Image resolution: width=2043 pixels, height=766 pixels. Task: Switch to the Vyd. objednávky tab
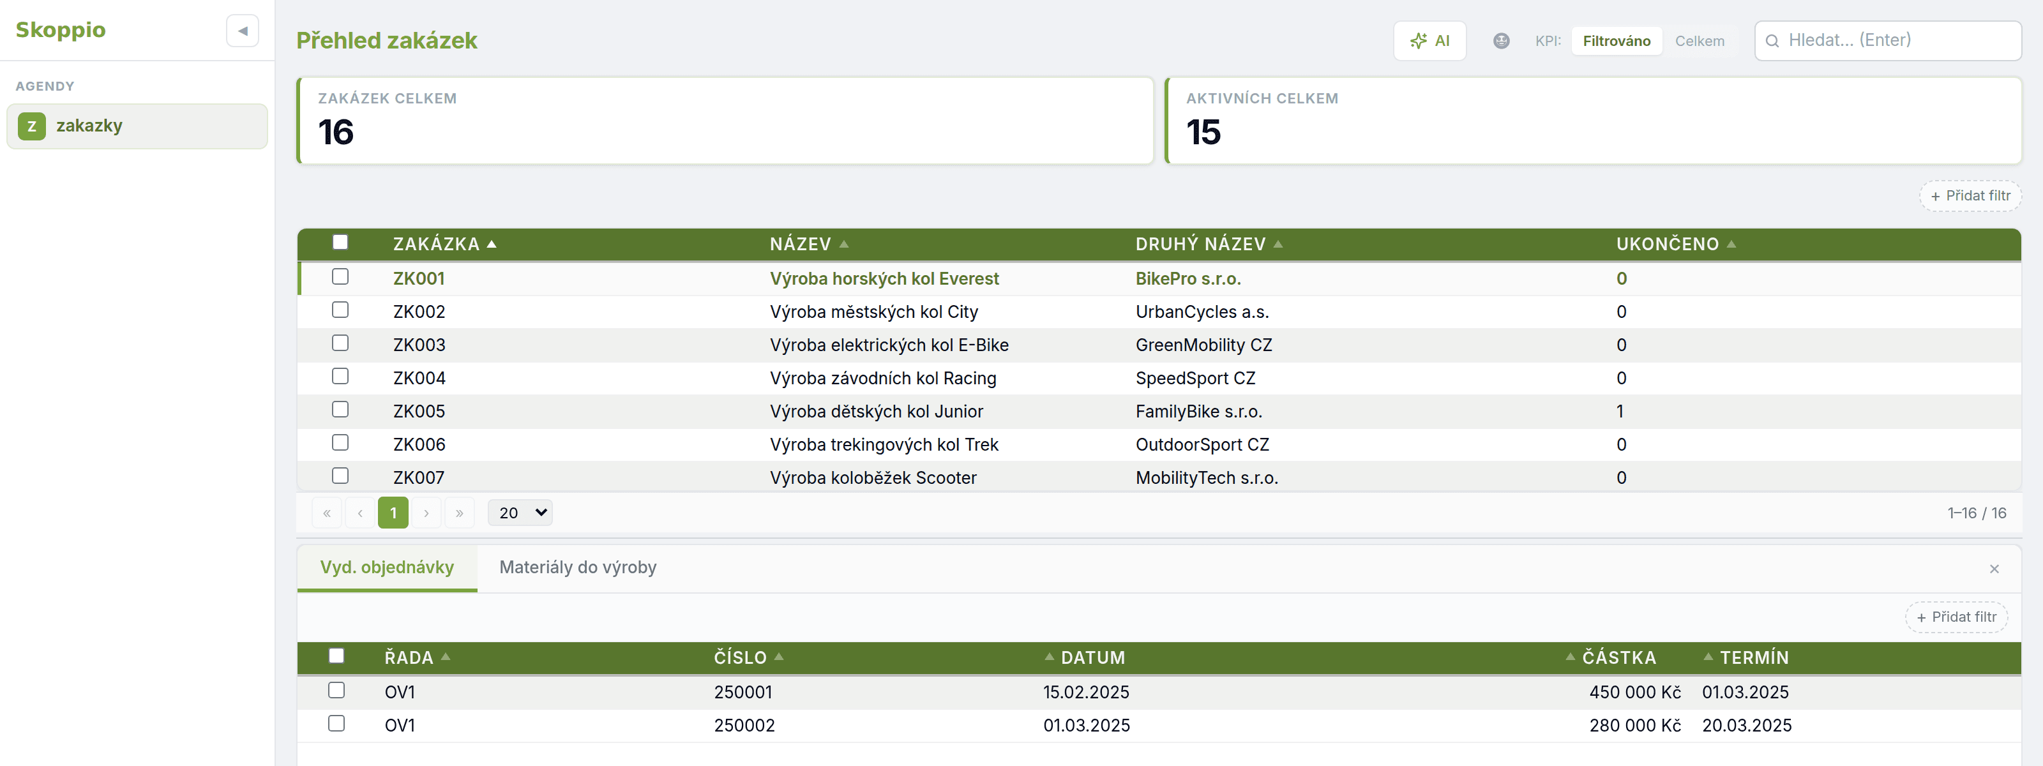pyautogui.click(x=387, y=567)
